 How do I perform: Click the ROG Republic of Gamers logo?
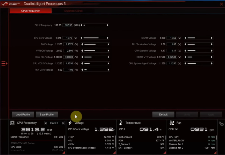(11, 4)
